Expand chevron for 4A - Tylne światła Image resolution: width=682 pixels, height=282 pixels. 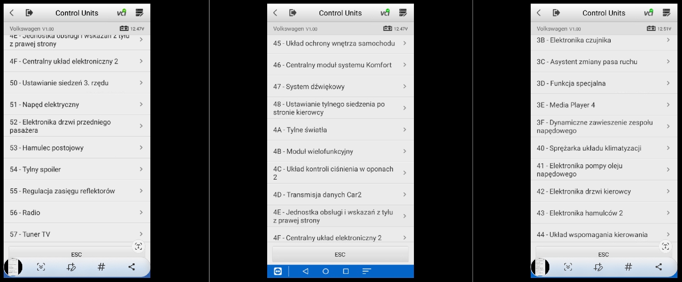point(404,130)
